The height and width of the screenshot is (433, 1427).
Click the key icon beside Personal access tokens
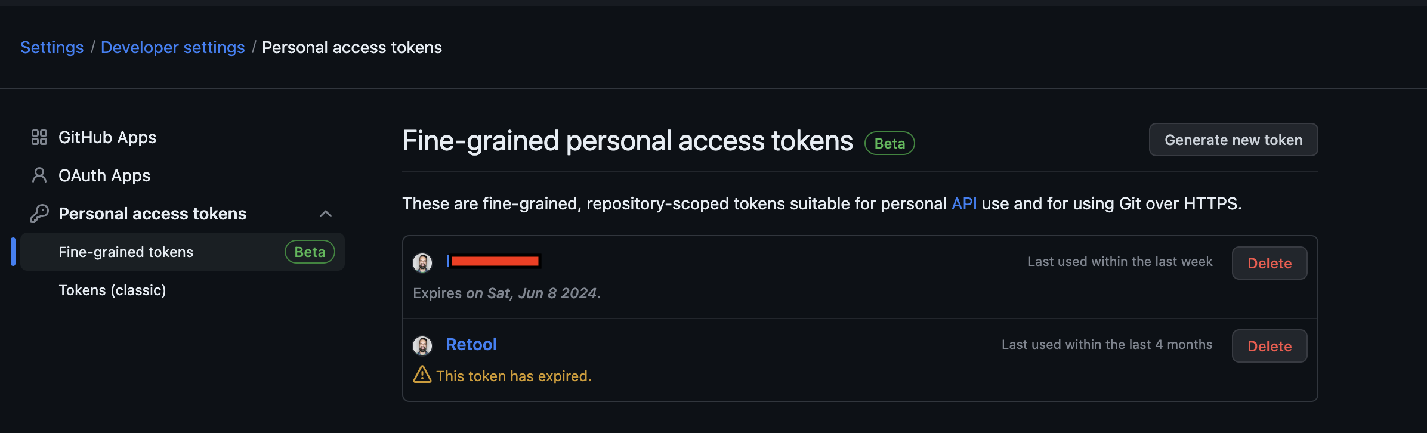[39, 214]
